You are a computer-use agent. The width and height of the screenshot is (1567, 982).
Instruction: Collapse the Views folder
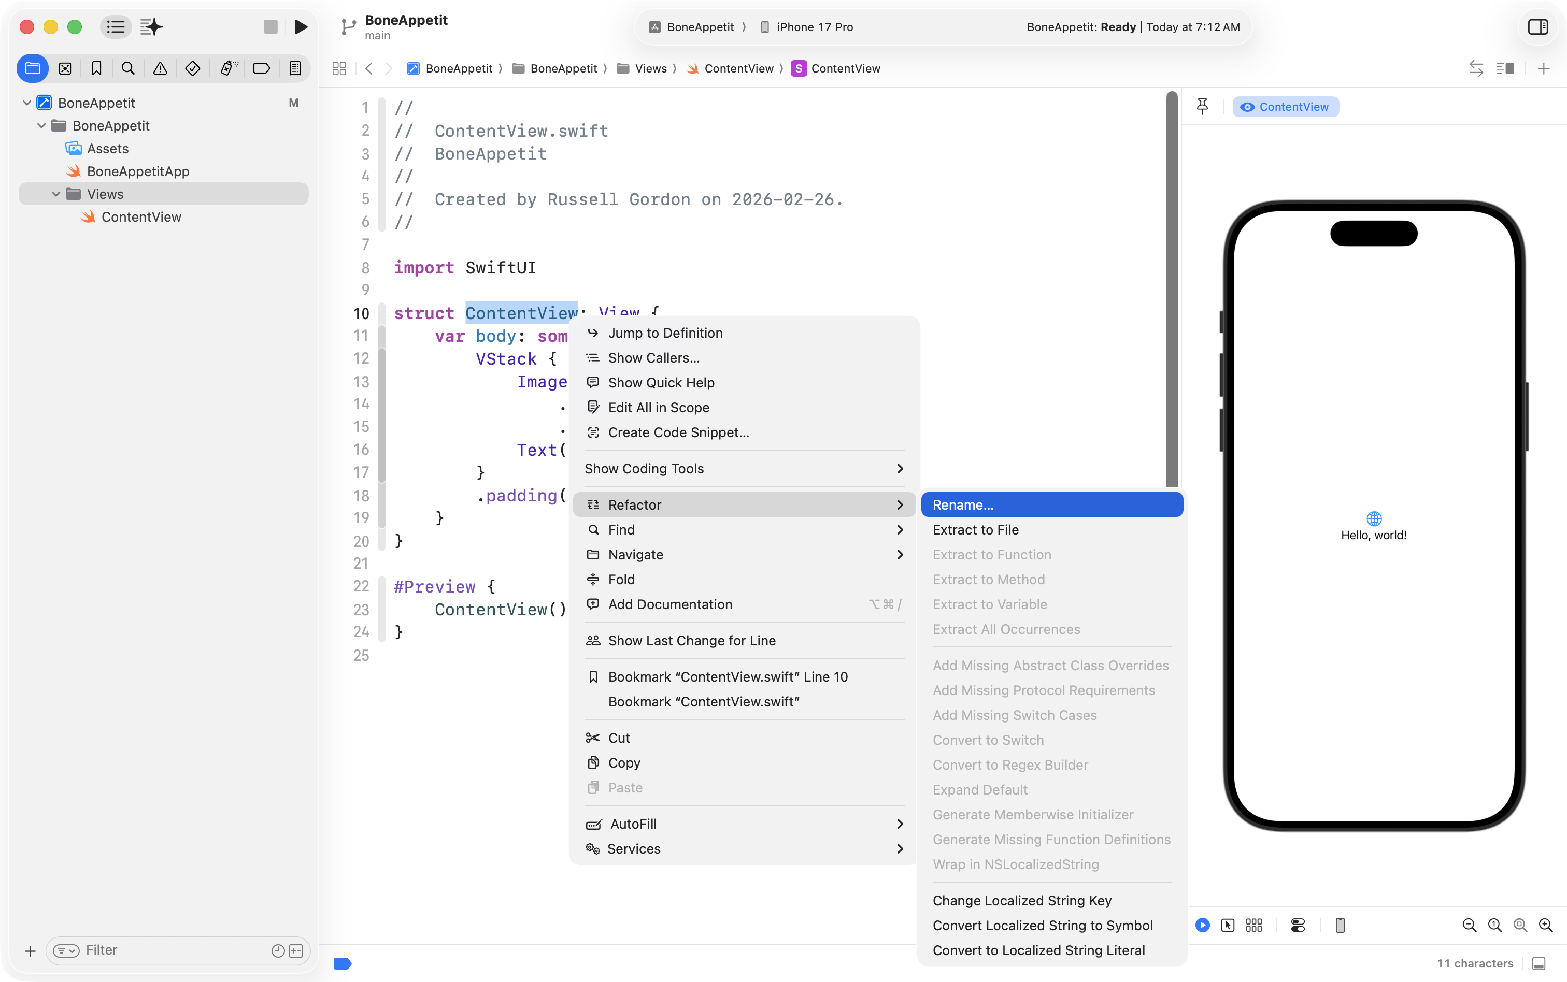pos(56,194)
